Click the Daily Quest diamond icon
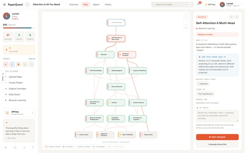Image resolution: width=245 pixels, height=153 pixels. coord(6,94)
